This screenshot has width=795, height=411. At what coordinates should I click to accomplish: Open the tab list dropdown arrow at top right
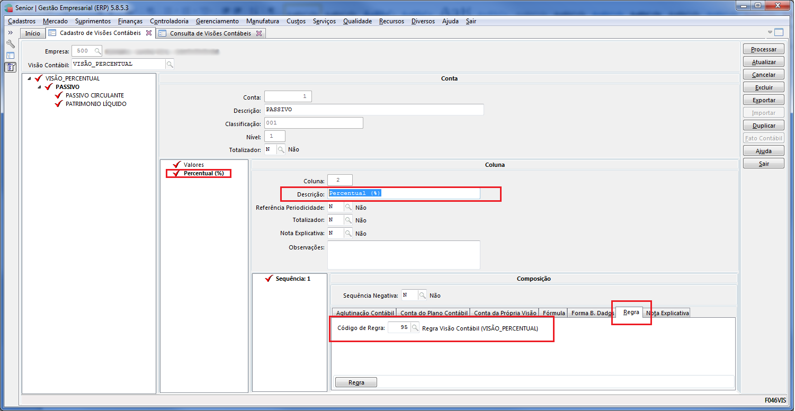pyautogui.click(x=770, y=32)
